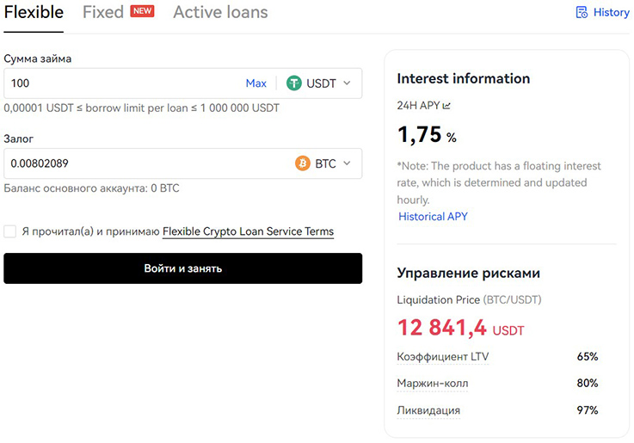Click the loan amount input field
Viewport: 634px width, 443px height.
pos(120,83)
